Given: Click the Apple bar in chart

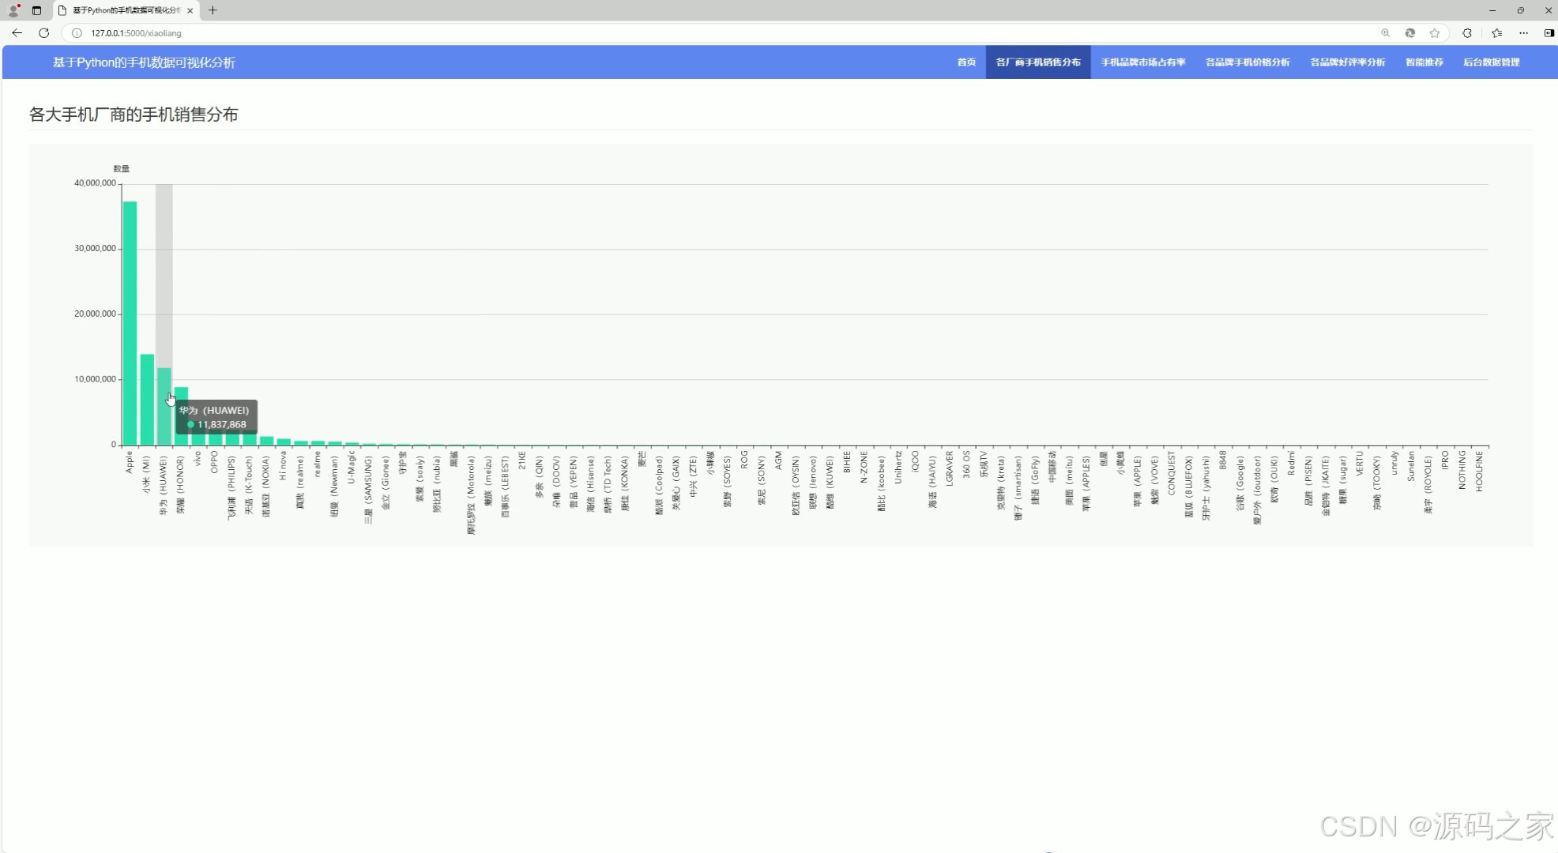Looking at the screenshot, I should (x=130, y=324).
